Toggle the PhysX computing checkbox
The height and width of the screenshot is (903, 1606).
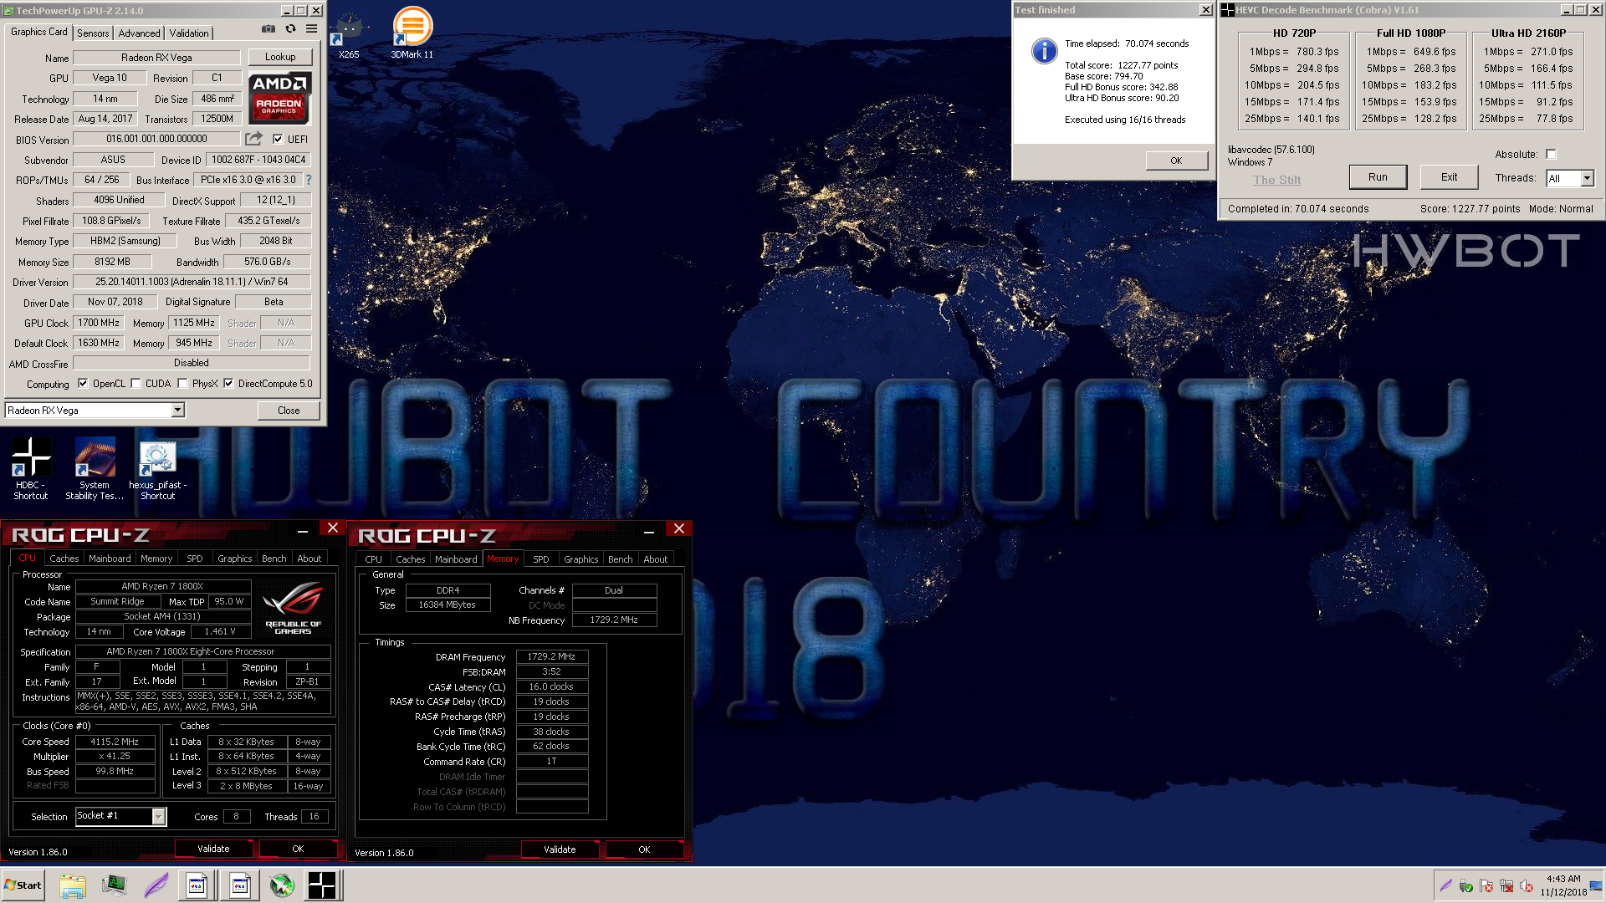[182, 384]
